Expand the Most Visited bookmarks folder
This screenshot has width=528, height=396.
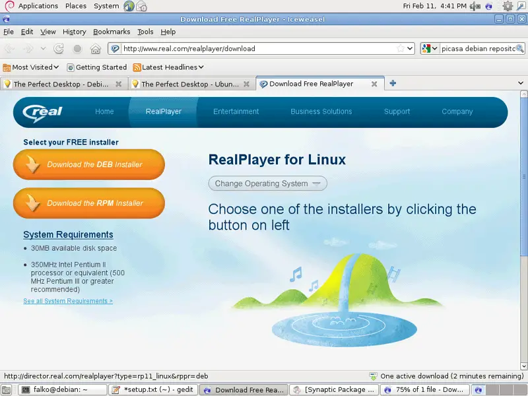pos(31,67)
